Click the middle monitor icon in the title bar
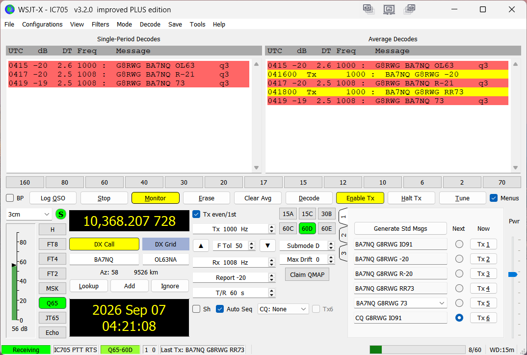Screen dimensions: 527x355 [389, 9]
